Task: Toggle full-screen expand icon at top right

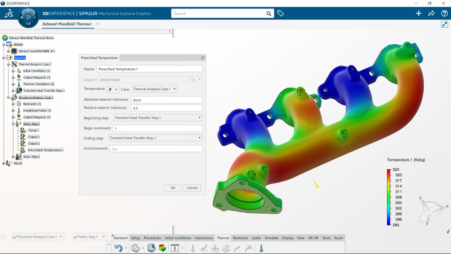Action: pyautogui.click(x=444, y=24)
